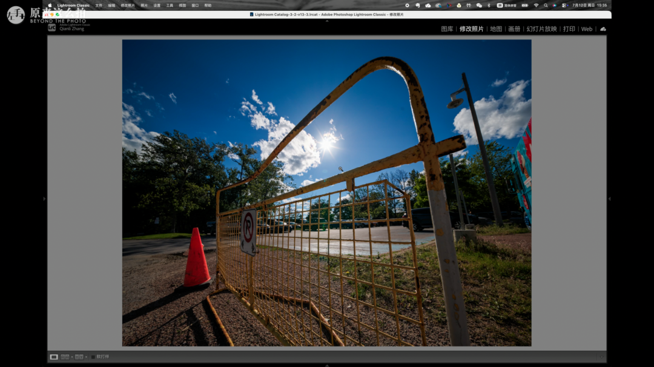Open the 文件 menu
Screen dimensions: 654x367
tap(99, 5)
